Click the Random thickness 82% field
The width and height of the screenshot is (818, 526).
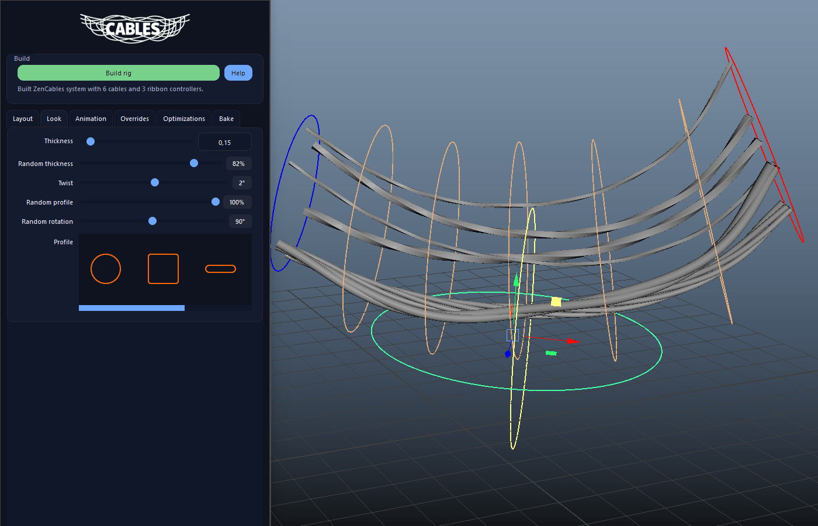click(x=238, y=164)
